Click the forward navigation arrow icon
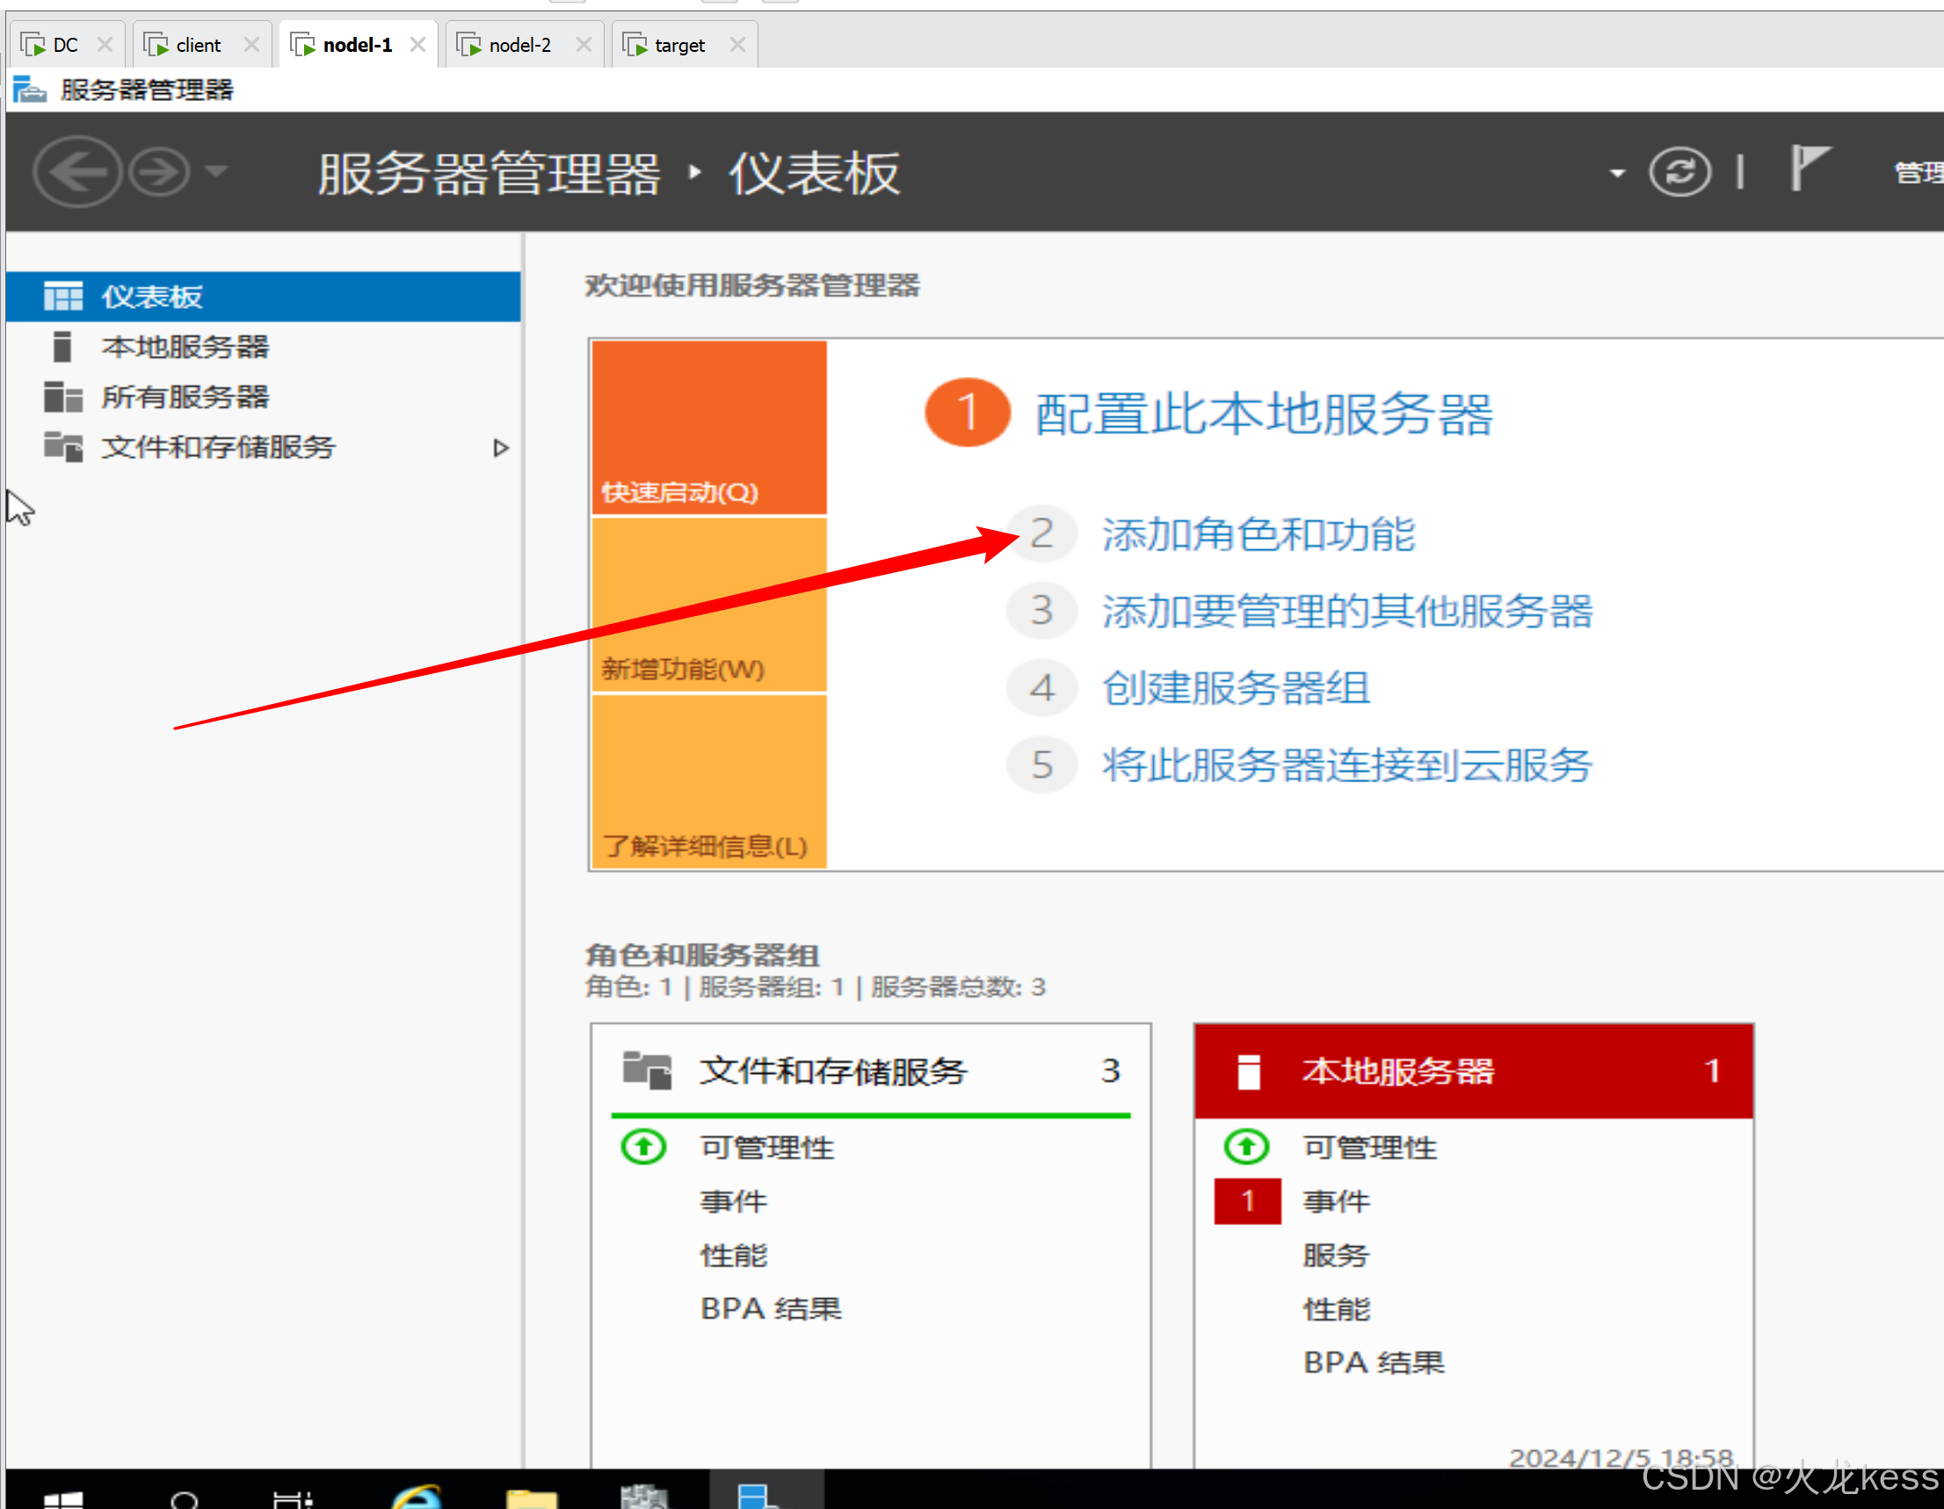1944x1509 pixels. click(x=159, y=170)
